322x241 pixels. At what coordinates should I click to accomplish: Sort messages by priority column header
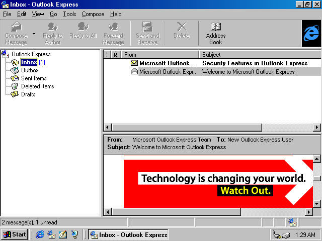point(107,55)
